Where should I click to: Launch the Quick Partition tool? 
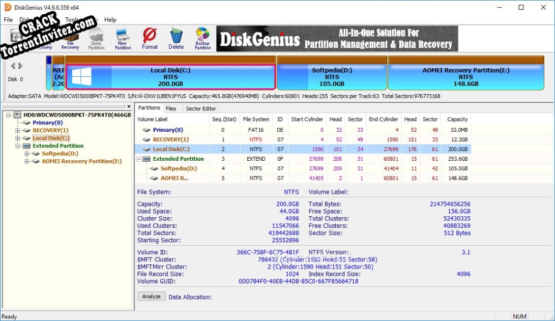point(96,38)
